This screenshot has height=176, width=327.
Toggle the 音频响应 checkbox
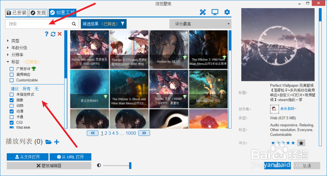pyautogui.click(x=12, y=74)
